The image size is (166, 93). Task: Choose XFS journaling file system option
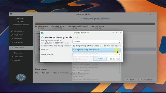pos(86,68)
